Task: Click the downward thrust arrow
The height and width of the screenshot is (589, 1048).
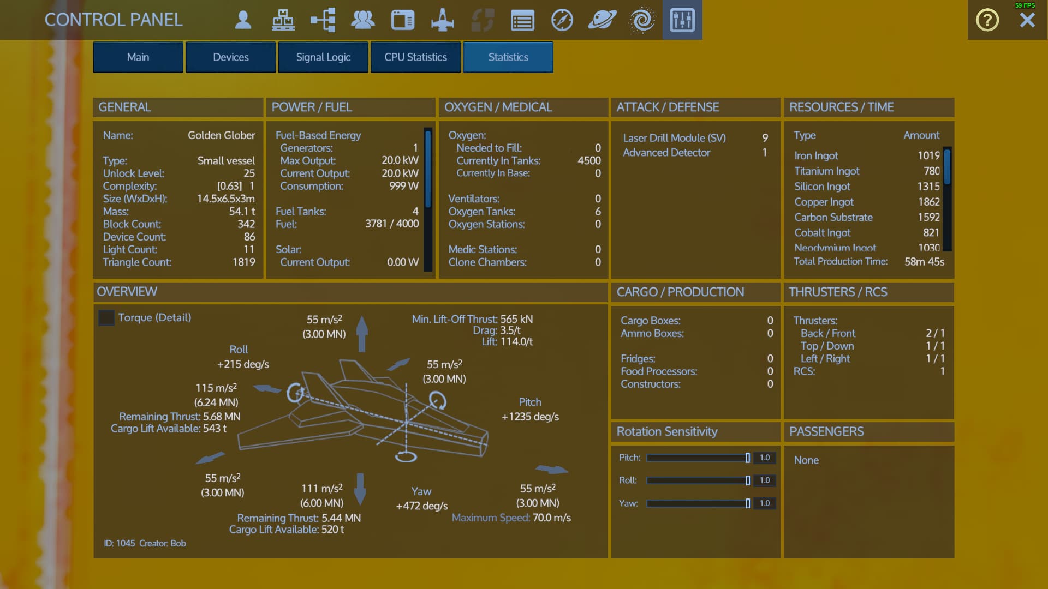Action: tap(360, 489)
